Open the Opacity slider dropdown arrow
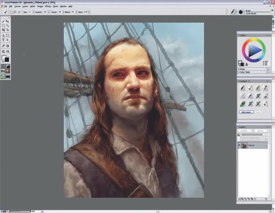Viewport: 275px width, 213px height. pos(48,12)
